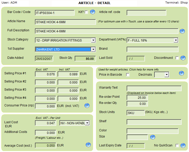This screenshot has width=189, height=152.
Task: Enable the Price in Barcode checkbox
Action: tap(128, 75)
